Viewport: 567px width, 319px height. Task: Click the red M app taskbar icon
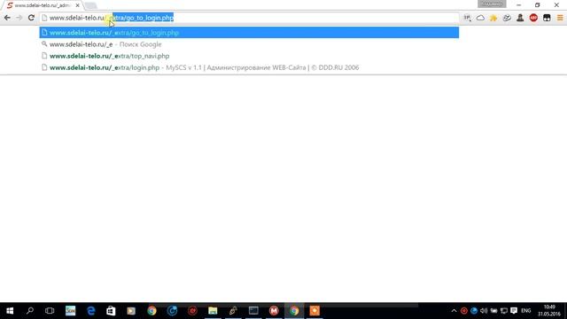pos(274,311)
